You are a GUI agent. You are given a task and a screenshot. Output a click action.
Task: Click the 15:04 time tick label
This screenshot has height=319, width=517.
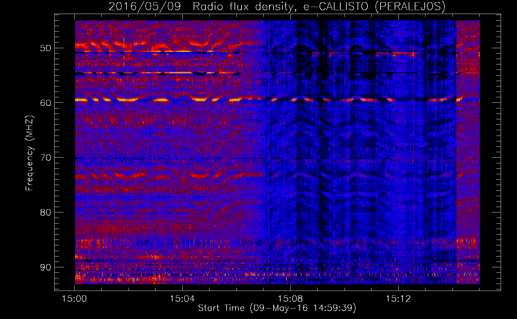(x=182, y=299)
